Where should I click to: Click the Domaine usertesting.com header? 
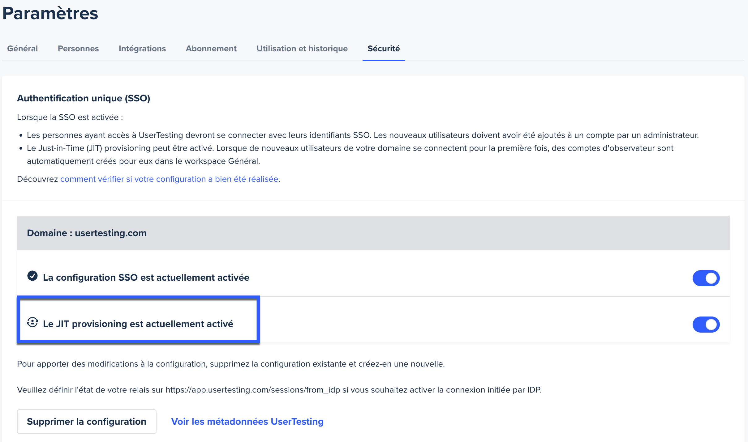click(x=87, y=233)
